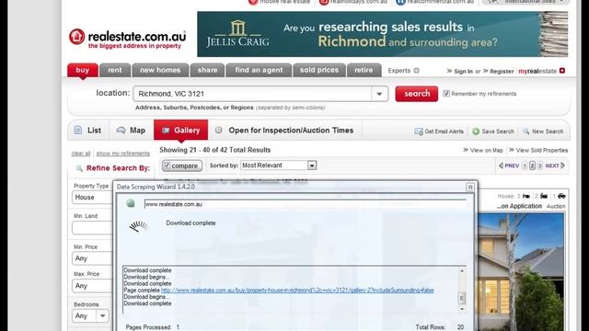Close the Data Scraping Wizard window

(470, 187)
